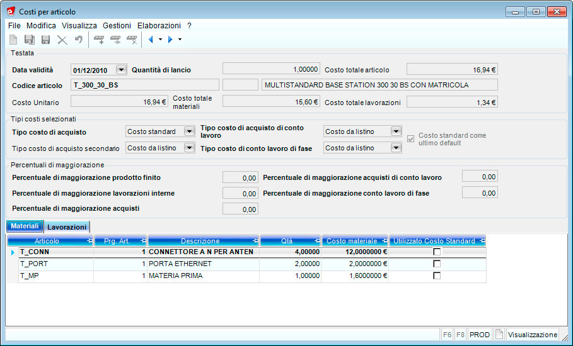Click the Remove row (x) toolbar icon
Viewport: 573px width, 346px height.
coord(132,40)
